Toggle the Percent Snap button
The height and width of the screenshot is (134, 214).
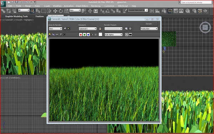113,11
